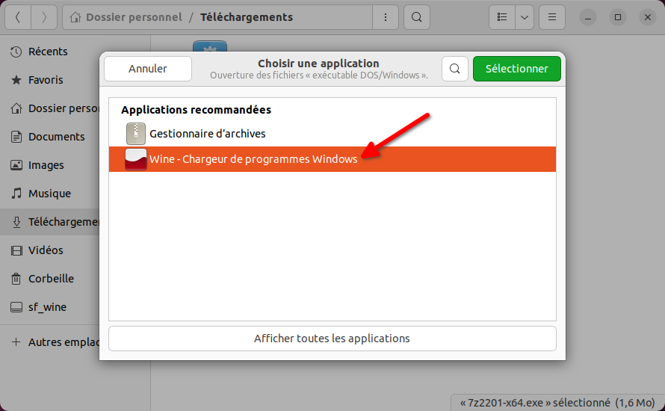Image resolution: width=665 pixels, height=411 pixels.
Task: Click Téléchargements in the path bar
Action: point(247,17)
